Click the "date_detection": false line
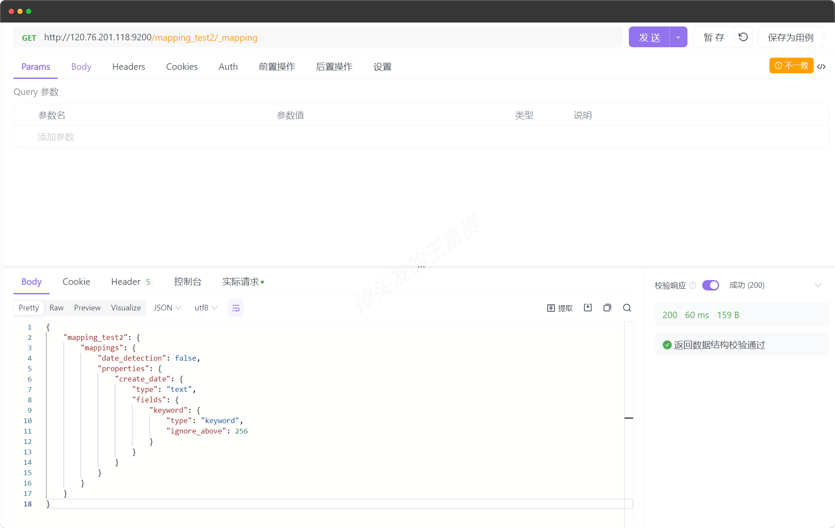This screenshot has width=835, height=528. 149,358
